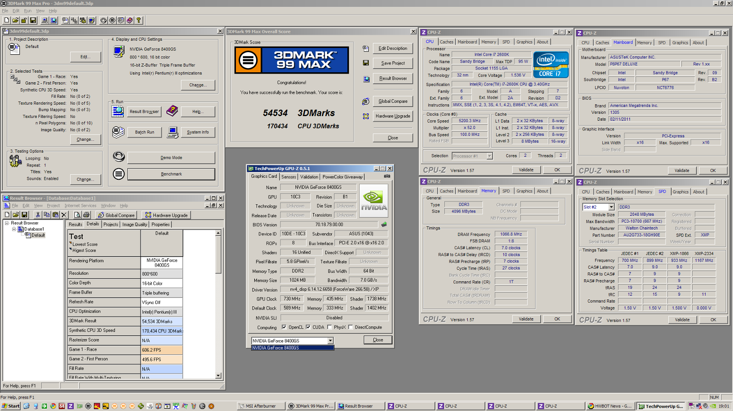733x411 pixels.
Task: Click Save Project button in score window
Action: coord(393,63)
